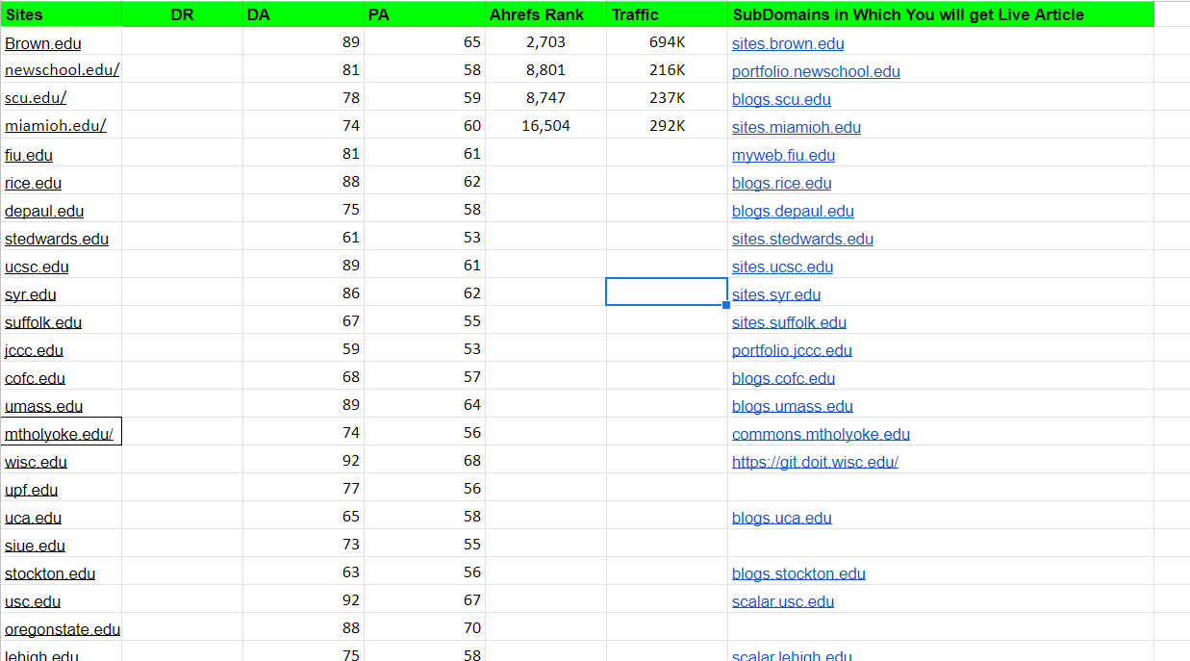Follow the sites.ucsc.edu link
Image resolution: width=1190 pixels, height=661 pixels.
click(x=782, y=267)
